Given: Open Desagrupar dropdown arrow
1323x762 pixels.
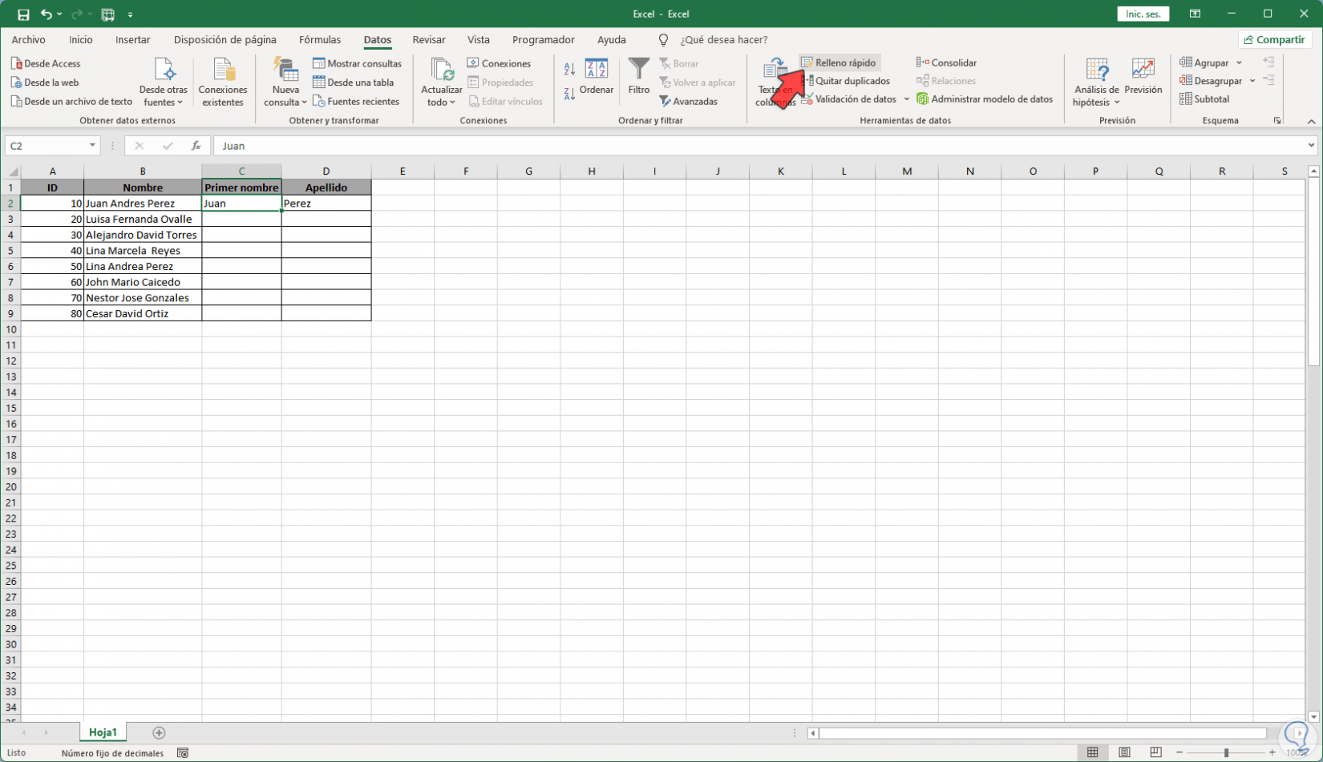Looking at the screenshot, I should point(1252,81).
